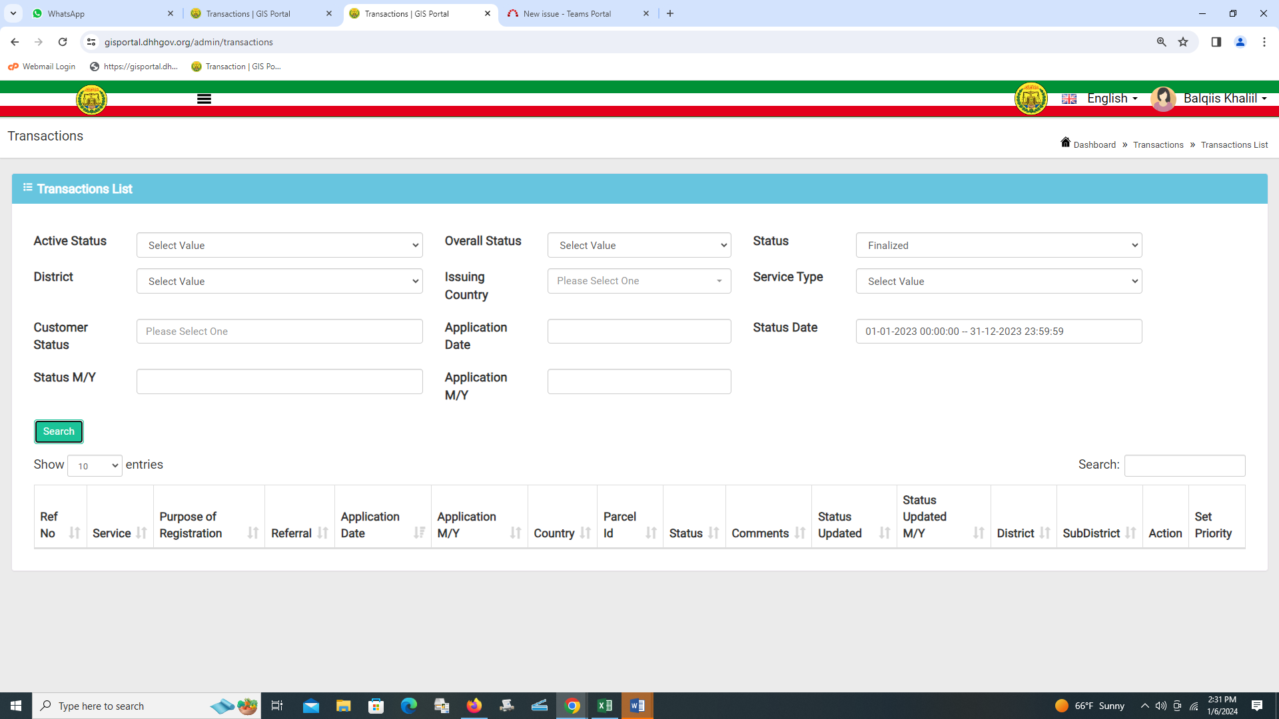Open Webmail Login bookmark
This screenshot has height=719, width=1279.
pos(42,67)
